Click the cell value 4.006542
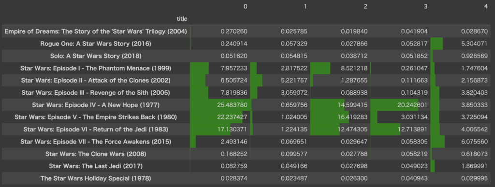 (475, 129)
